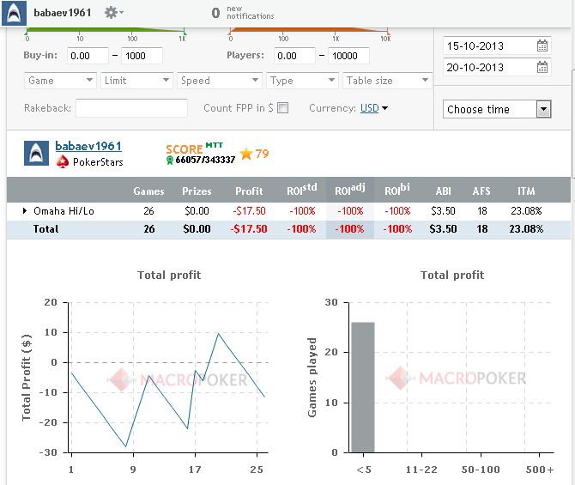Click the green rank ribbon icon
Screen dimensions: 575x485
click(169, 160)
